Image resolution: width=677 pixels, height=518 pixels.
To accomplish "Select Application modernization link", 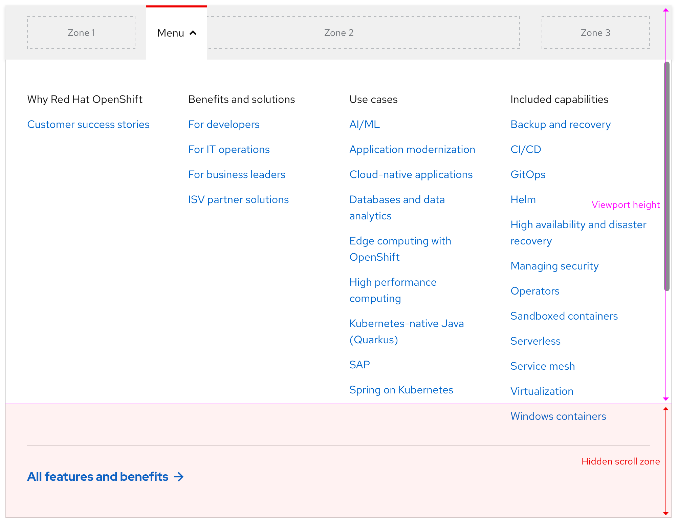I will 412,149.
